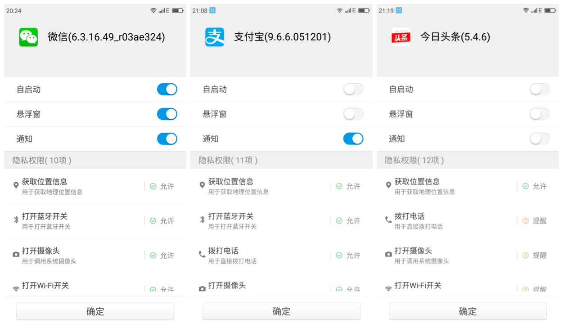Tap 打开摄像头 row label in Alipay
This screenshot has height=332, width=563.
click(227, 286)
